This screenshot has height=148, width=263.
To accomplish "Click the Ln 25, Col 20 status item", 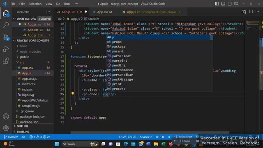I will point(127,137).
